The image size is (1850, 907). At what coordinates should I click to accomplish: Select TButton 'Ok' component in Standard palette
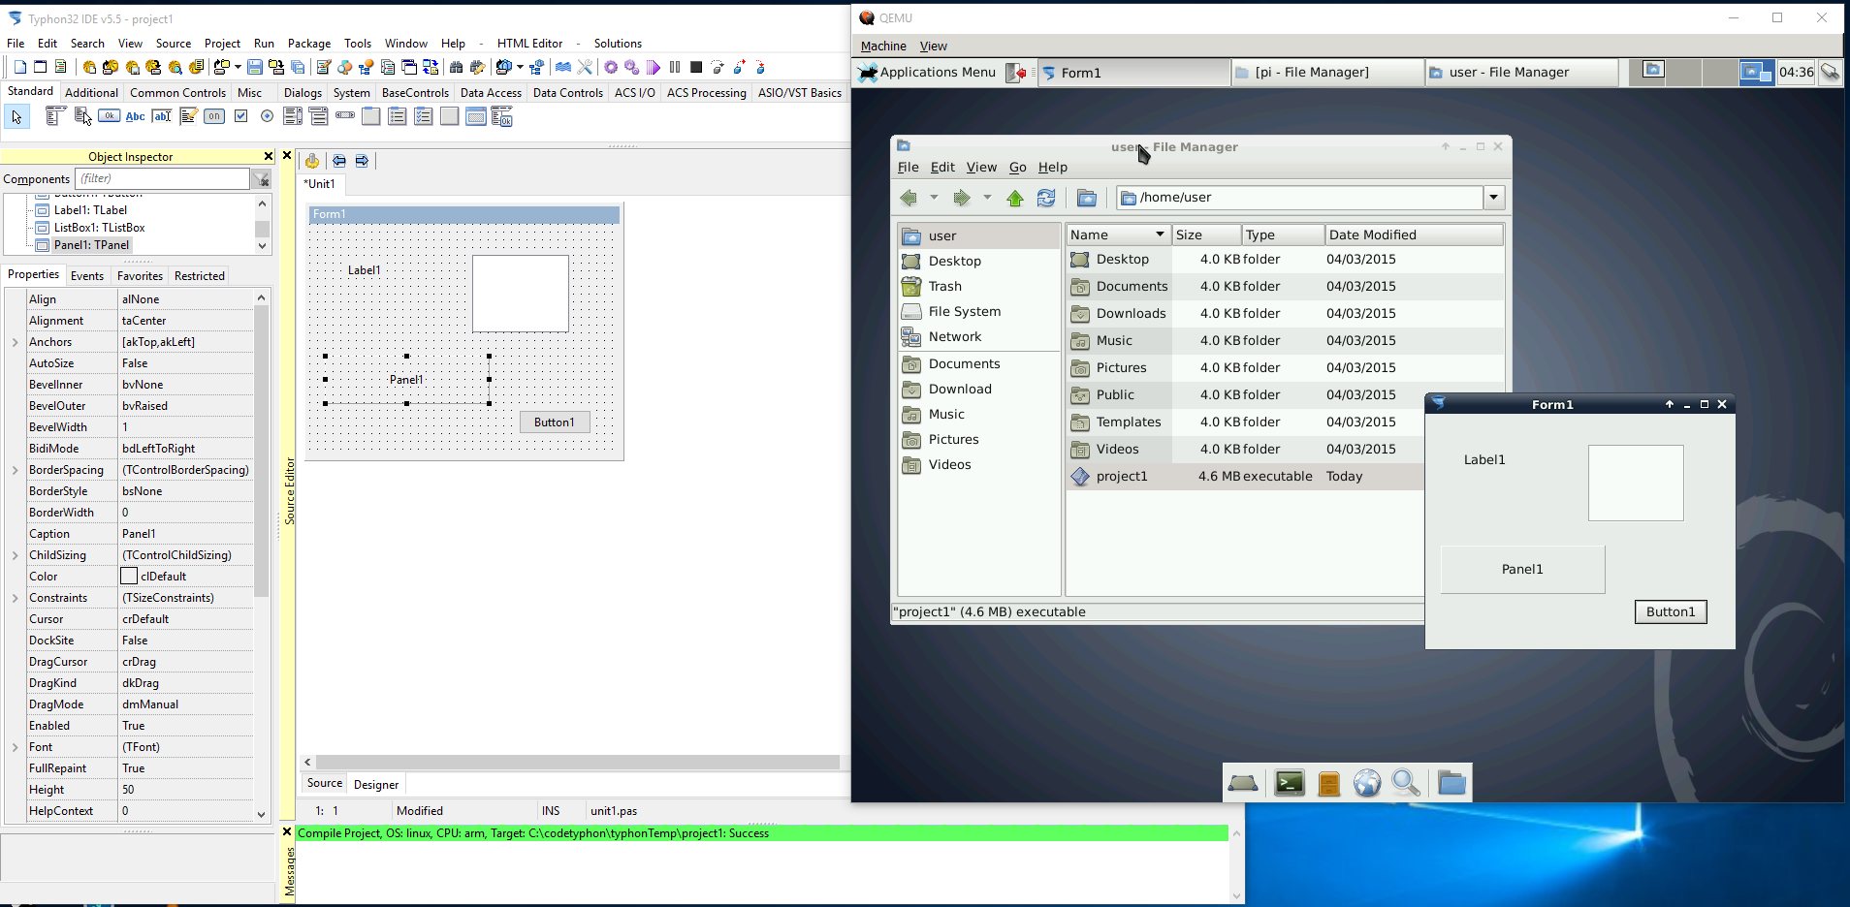pyautogui.click(x=110, y=116)
